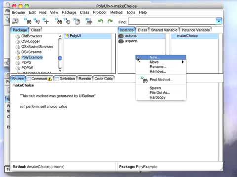Select the OSkStreams package

coord(32,52)
